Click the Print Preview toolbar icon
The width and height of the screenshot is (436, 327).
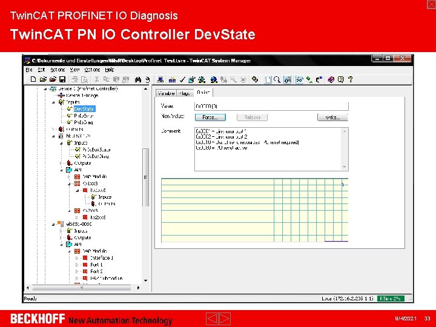84,79
